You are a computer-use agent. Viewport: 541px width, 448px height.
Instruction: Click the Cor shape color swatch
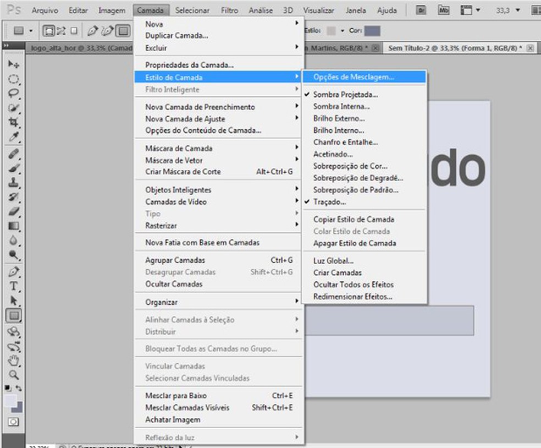[x=373, y=31]
